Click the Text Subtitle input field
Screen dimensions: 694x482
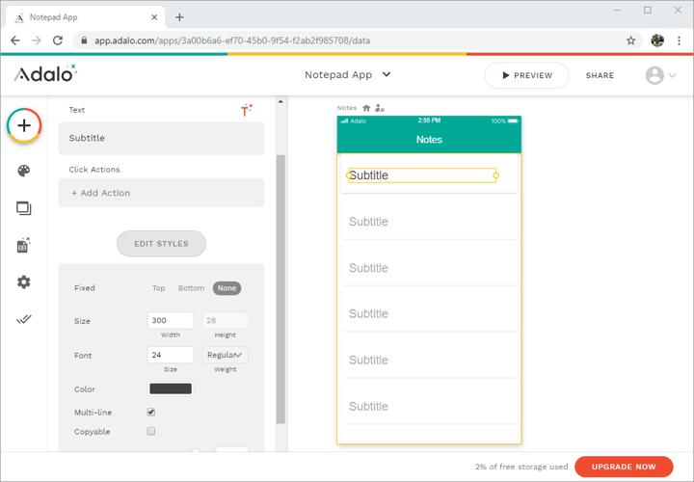[162, 138]
